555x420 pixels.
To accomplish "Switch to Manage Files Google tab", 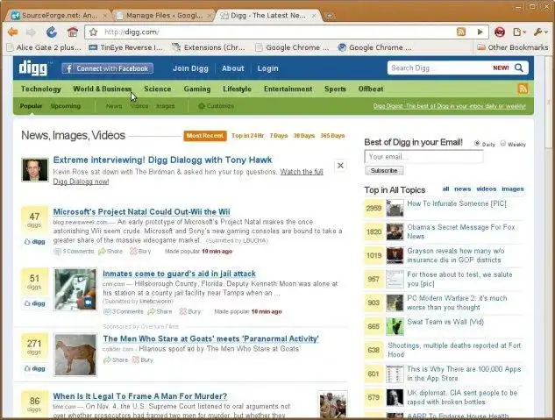I will tap(164, 16).
